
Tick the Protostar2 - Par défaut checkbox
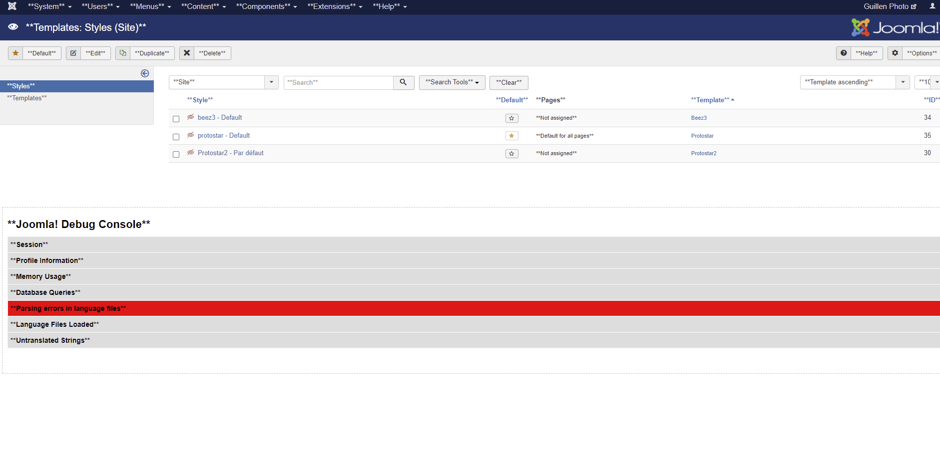tap(176, 154)
